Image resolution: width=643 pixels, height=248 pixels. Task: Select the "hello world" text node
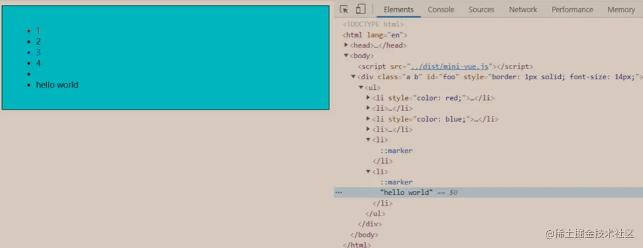click(x=406, y=193)
